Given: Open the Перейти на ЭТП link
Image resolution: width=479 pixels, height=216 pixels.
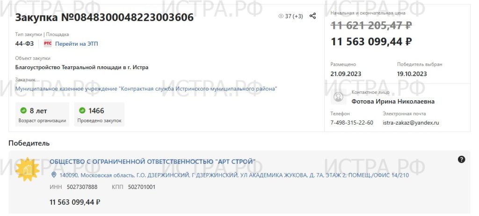Looking at the screenshot, I should tap(76, 44).
